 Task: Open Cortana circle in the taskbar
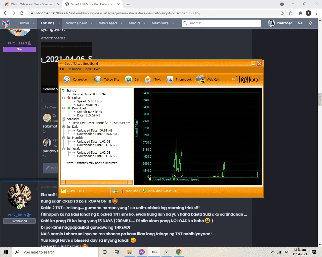tap(105, 252)
